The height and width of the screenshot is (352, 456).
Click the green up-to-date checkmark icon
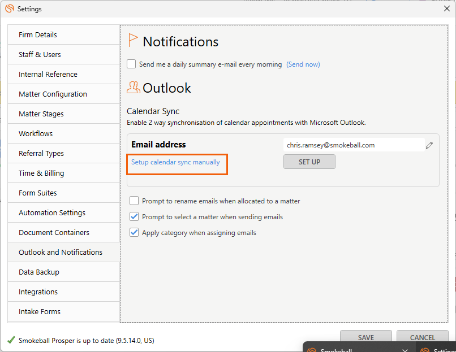(x=11, y=340)
